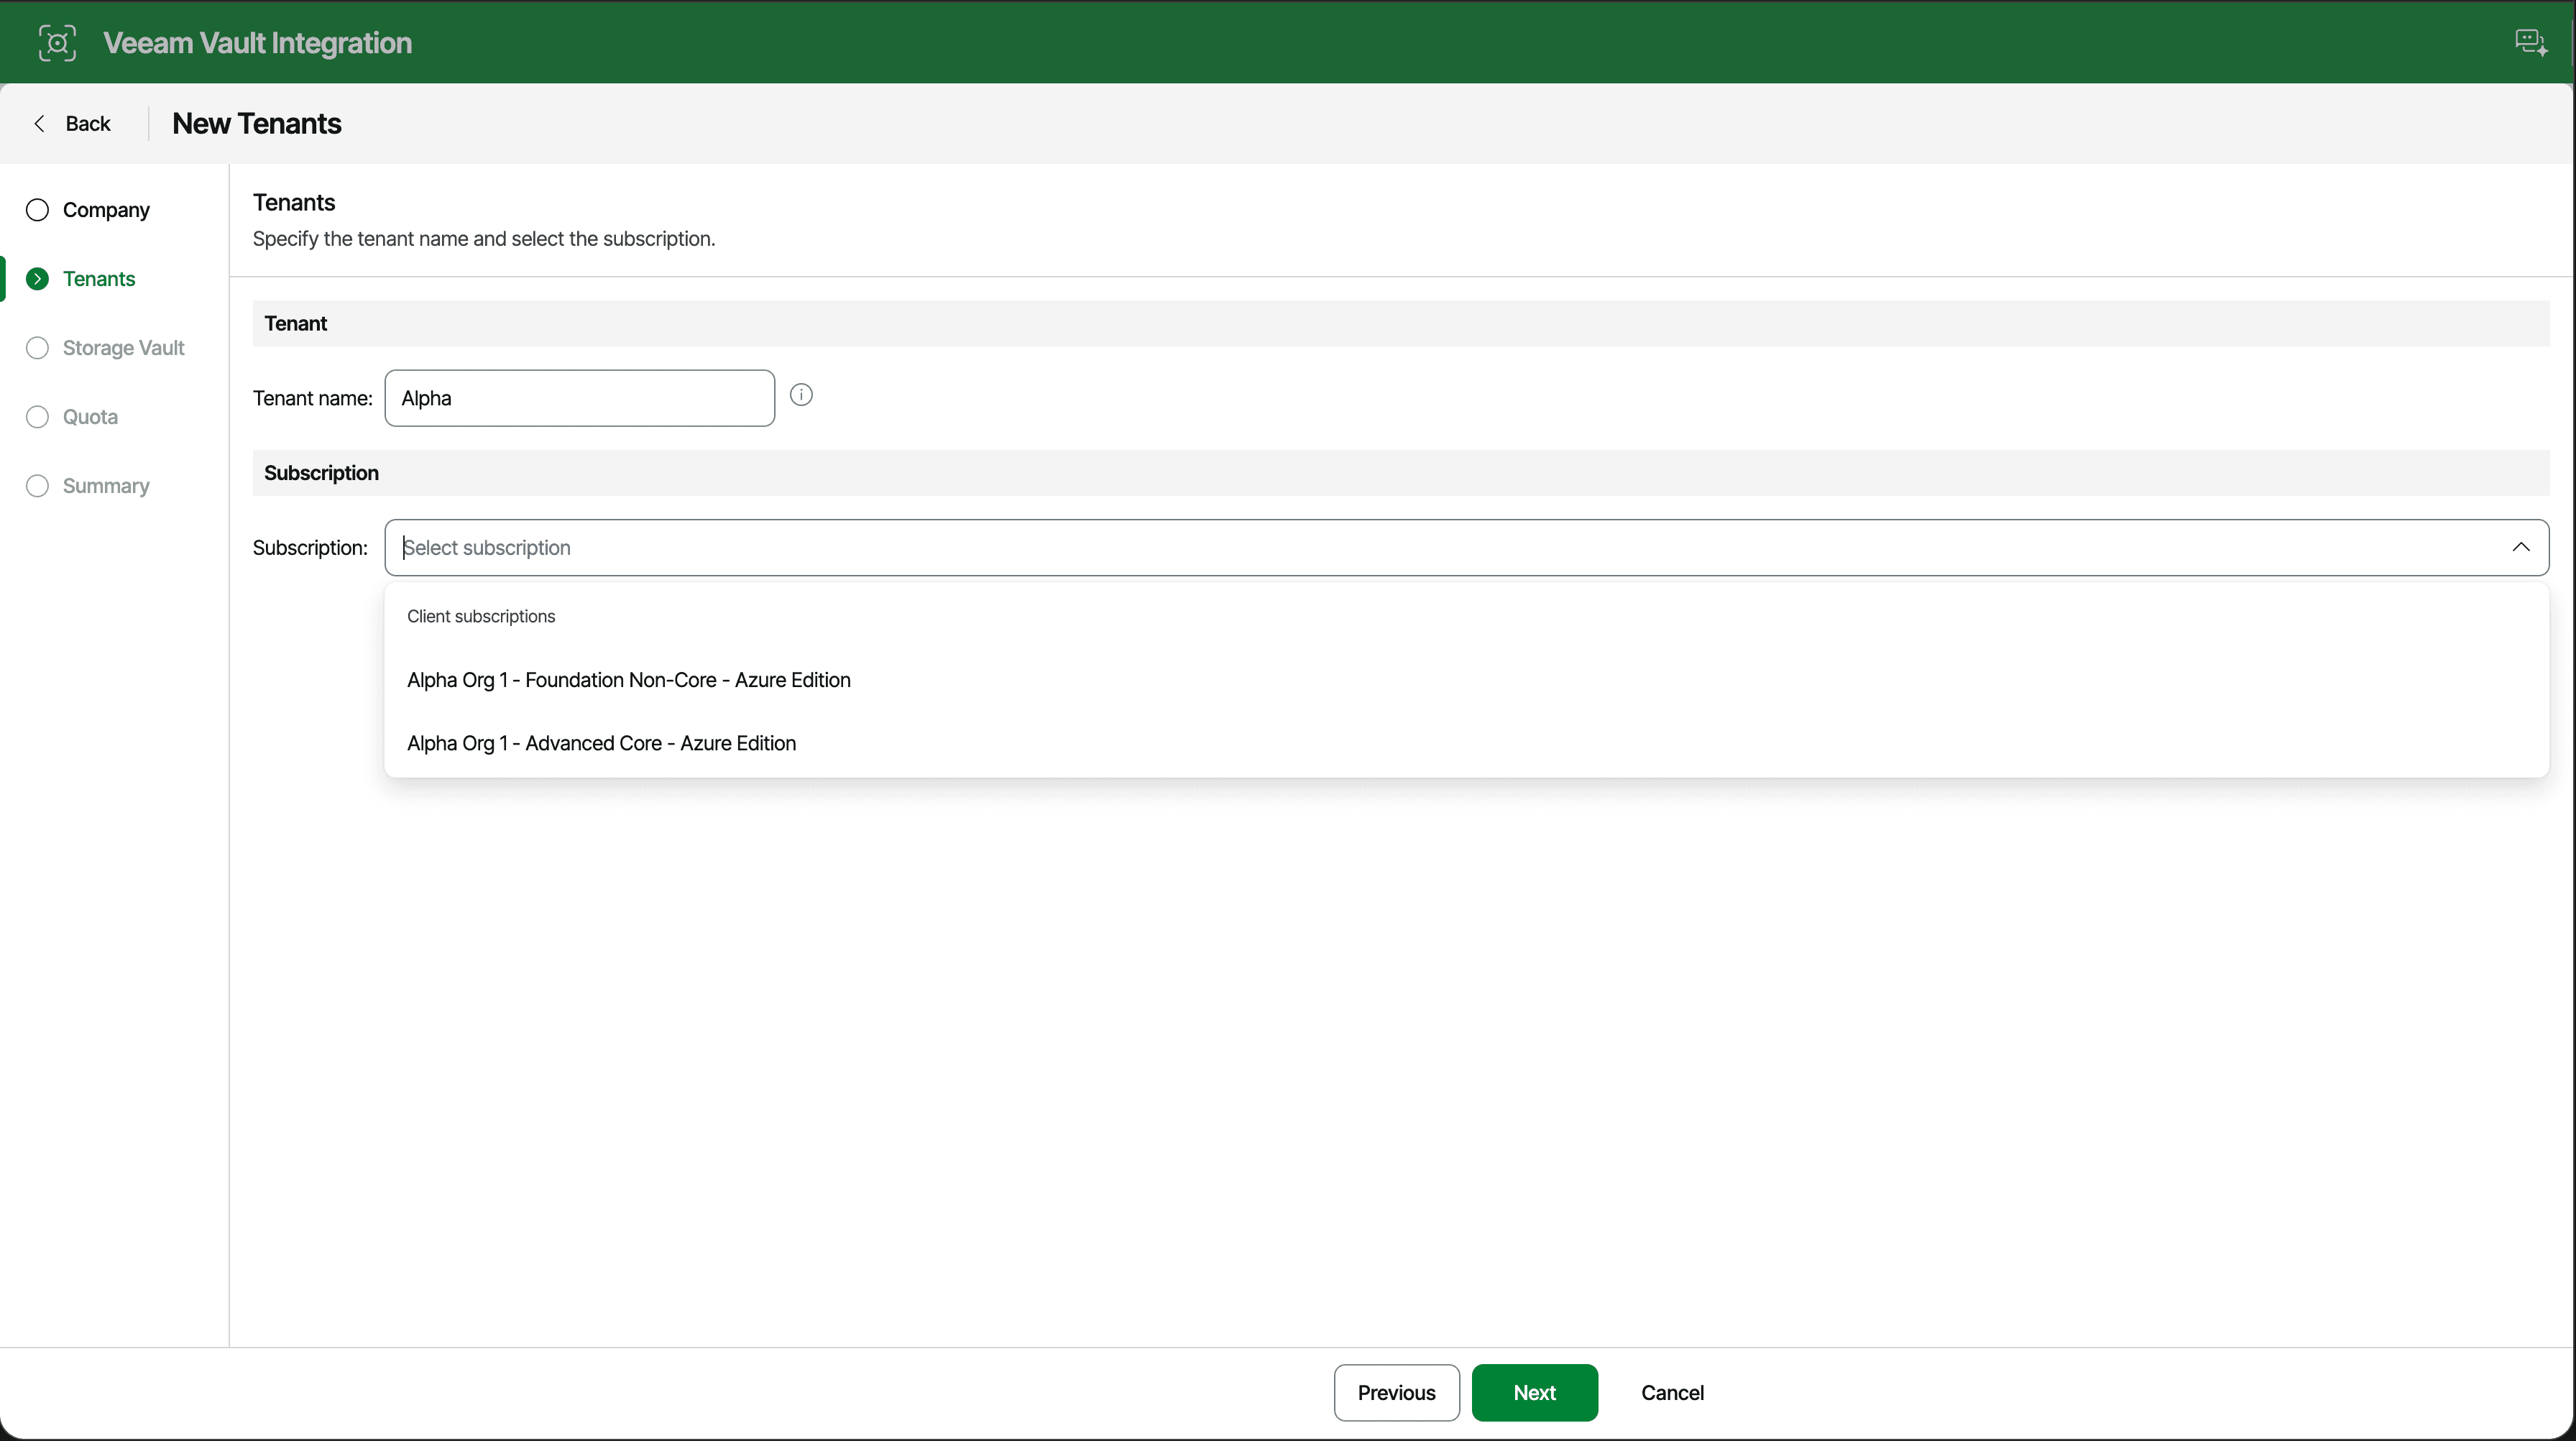Click the green Next button
2576x1441 pixels.
pos(1534,1392)
